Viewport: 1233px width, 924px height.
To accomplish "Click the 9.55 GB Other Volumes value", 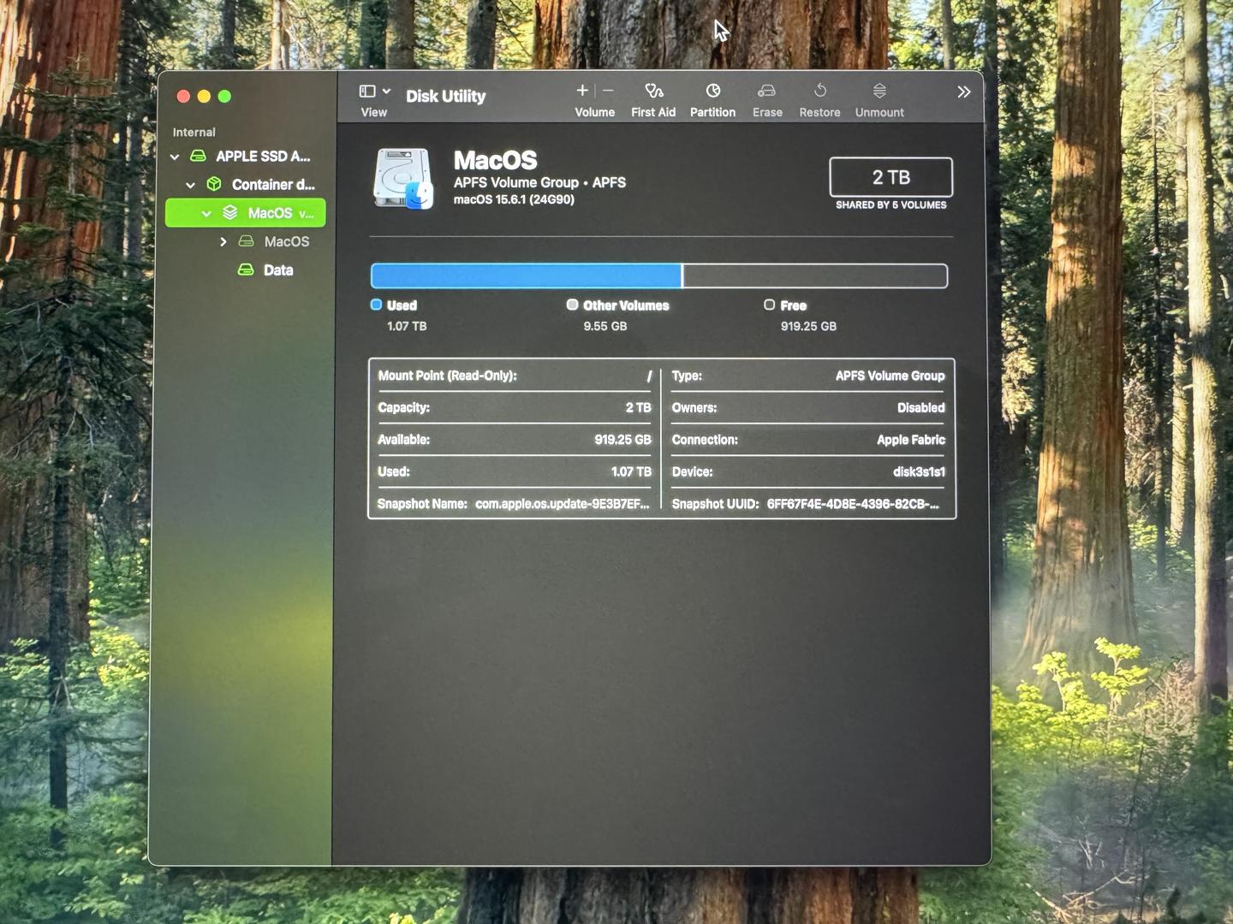I will [x=605, y=326].
